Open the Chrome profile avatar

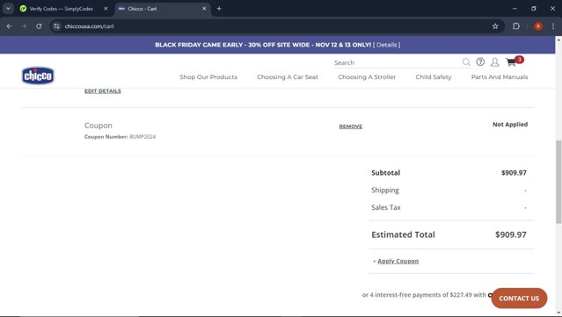[x=538, y=26]
